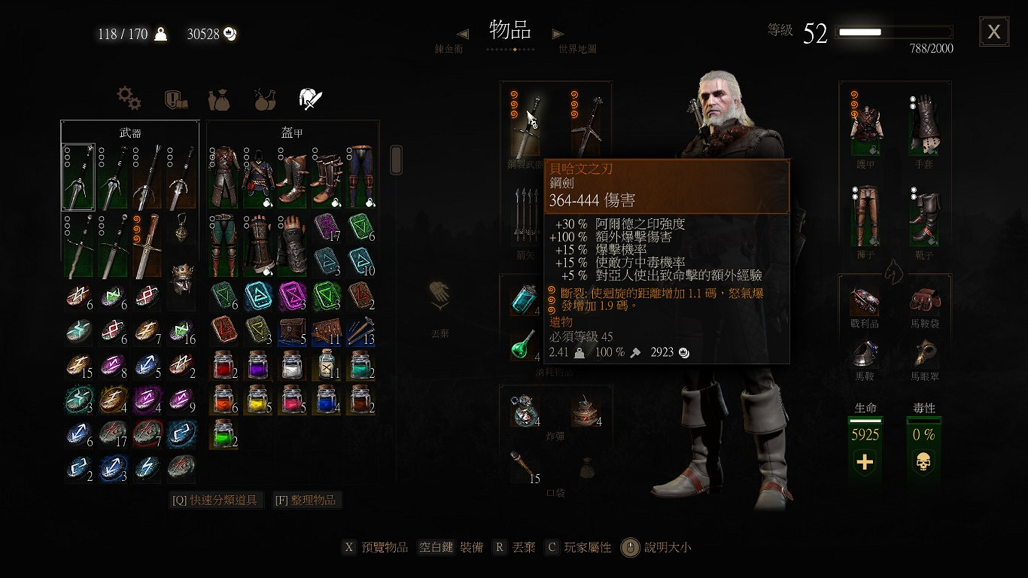The image size is (1028, 578).
Task: Open the crafting materials gear tab
Action: [129, 97]
